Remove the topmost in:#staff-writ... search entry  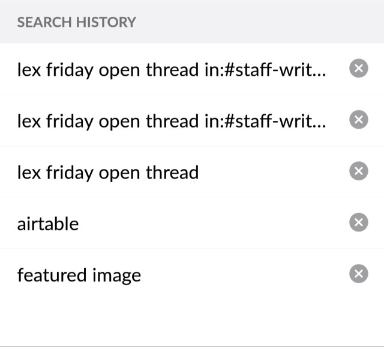coord(358,70)
